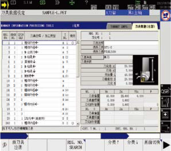Click the tool name input field
The image size is (171, 151).
coord(131,43)
